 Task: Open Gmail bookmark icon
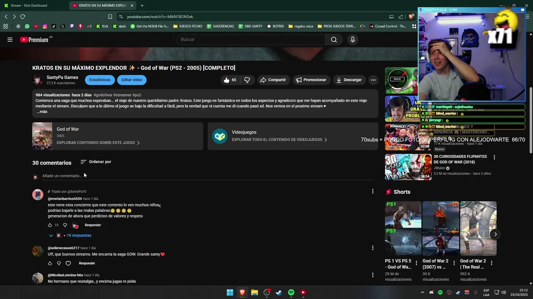pos(89,26)
